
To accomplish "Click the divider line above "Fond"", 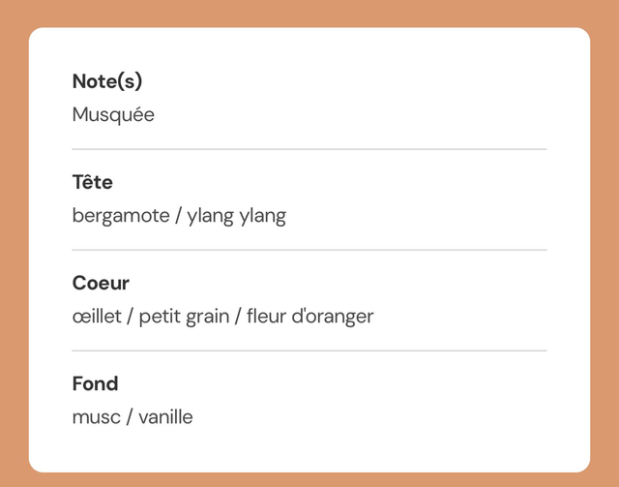I will (x=309, y=350).
